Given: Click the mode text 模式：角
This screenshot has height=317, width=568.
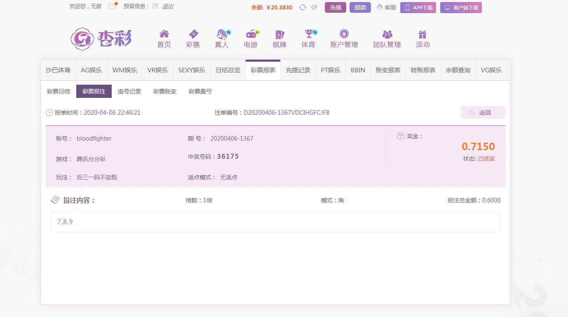Looking at the screenshot, I should [x=332, y=200].
